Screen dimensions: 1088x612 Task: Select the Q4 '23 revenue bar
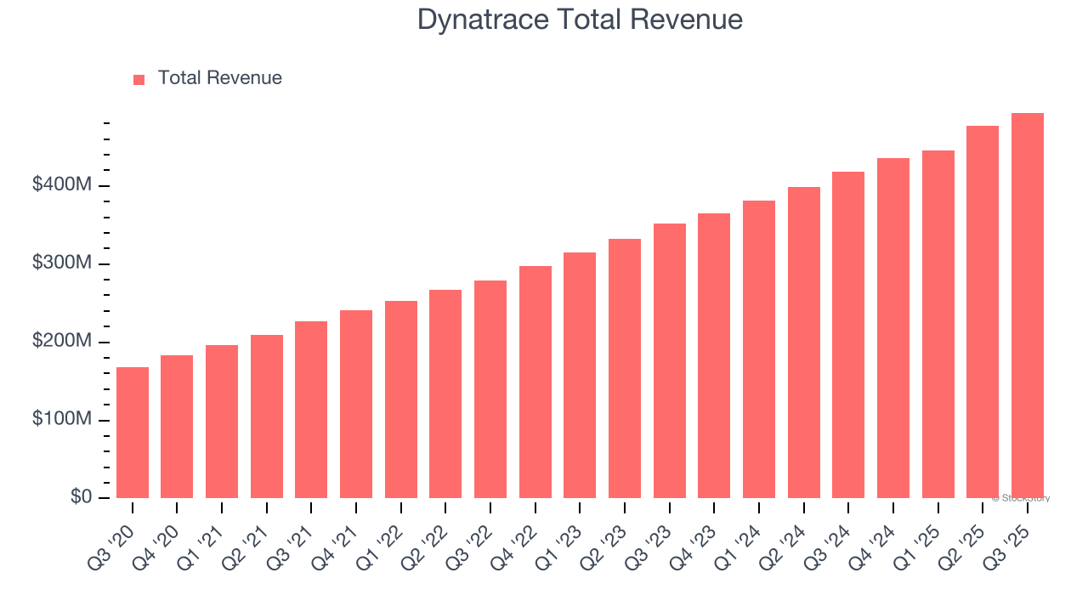pyautogui.click(x=715, y=353)
